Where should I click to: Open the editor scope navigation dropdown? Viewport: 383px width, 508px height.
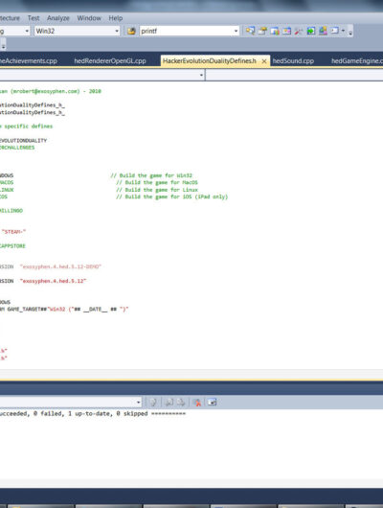coord(201,75)
